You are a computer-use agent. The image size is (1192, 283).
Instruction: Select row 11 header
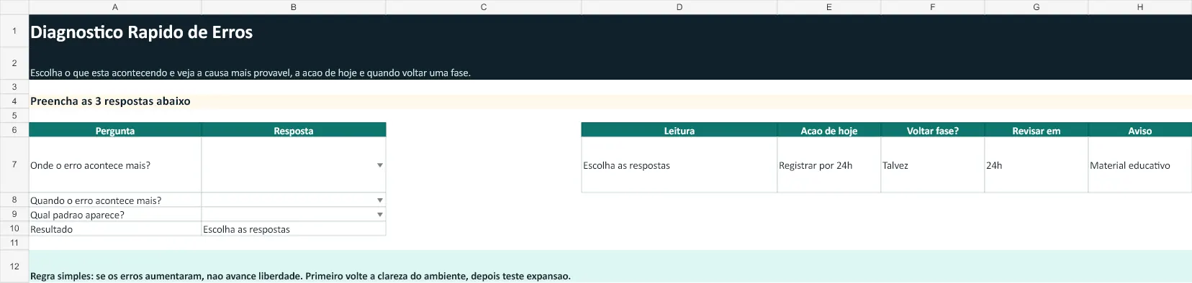click(14, 243)
